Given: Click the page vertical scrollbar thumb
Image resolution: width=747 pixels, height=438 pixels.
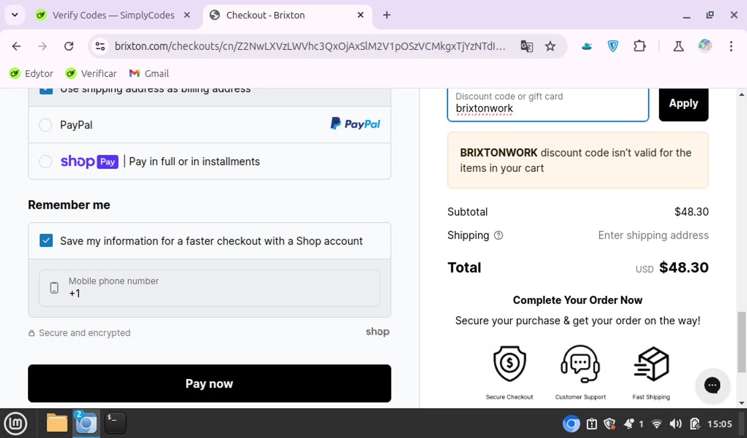Looking at the screenshot, I should coord(742,342).
